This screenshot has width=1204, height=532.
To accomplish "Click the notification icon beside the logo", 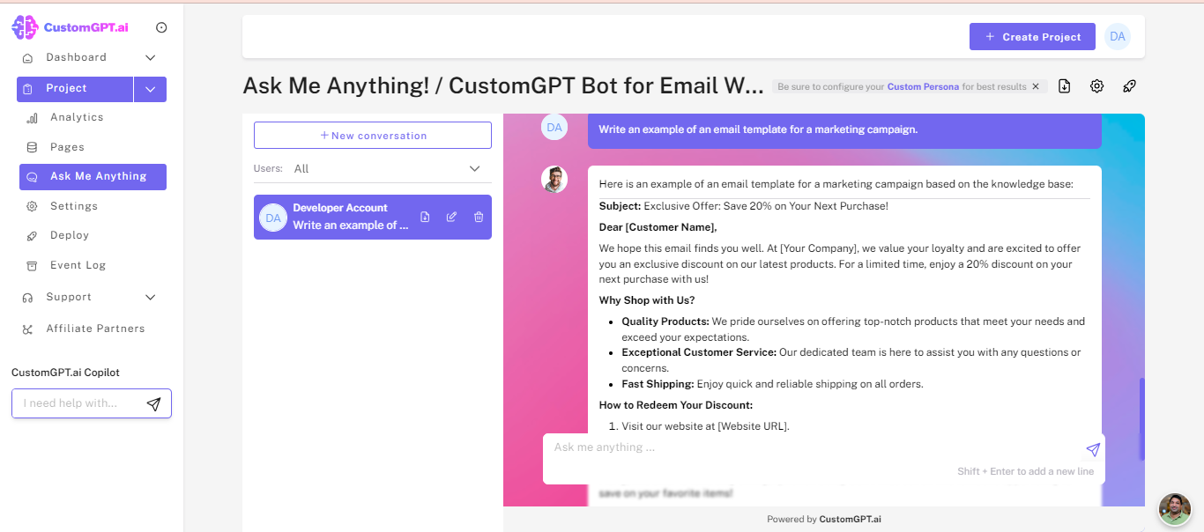I will pos(161,26).
